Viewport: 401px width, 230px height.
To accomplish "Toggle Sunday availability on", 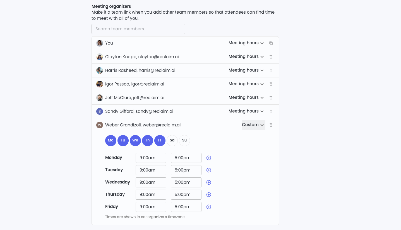I will [x=184, y=140].
